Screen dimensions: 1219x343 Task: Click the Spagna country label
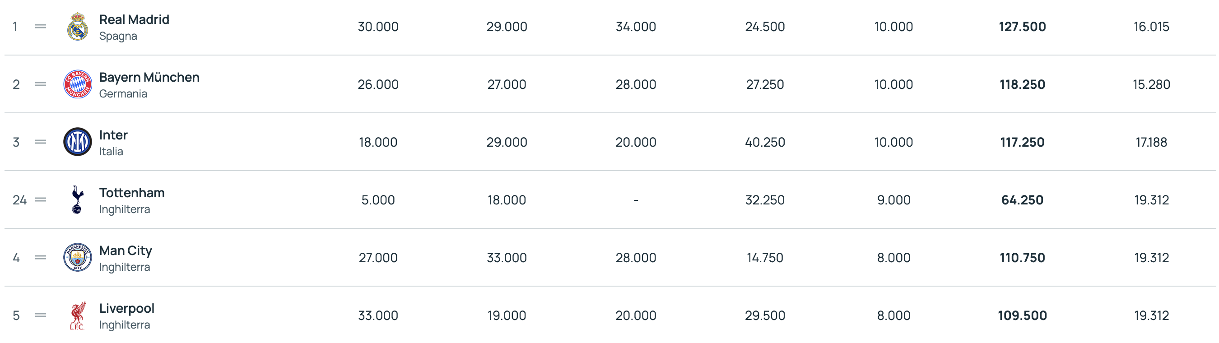tap(118, 36)
